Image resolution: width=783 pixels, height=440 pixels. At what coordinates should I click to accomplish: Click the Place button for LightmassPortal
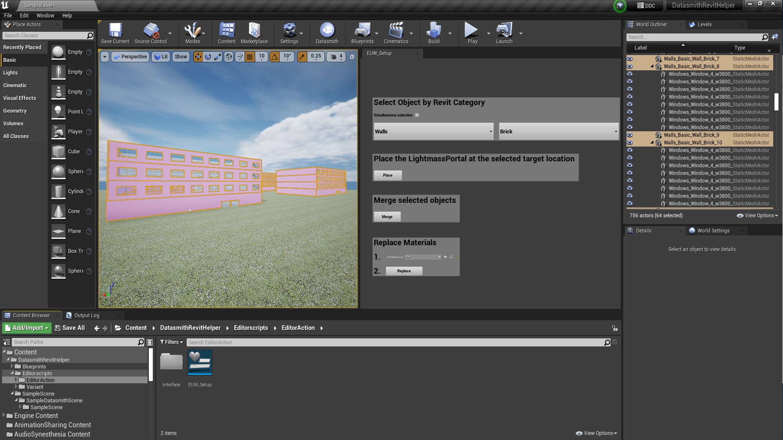pos(387,175)
